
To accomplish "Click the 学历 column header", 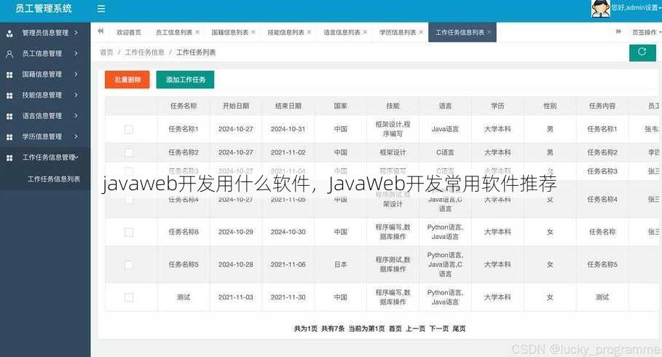I will point(497,106).
